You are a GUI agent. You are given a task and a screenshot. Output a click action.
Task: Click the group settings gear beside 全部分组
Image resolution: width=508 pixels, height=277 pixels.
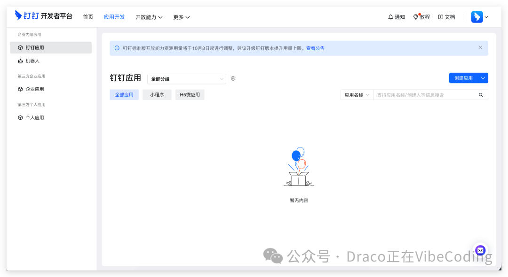pos(233,78)
